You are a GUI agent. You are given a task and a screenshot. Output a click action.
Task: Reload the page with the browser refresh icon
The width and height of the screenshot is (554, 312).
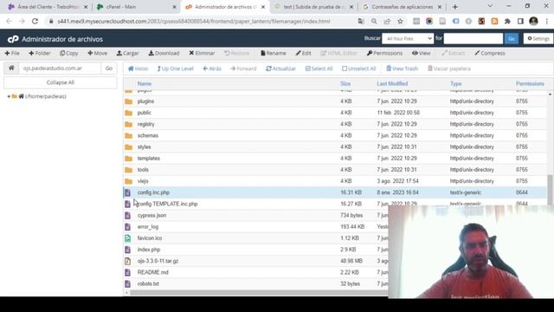[35, 21]
